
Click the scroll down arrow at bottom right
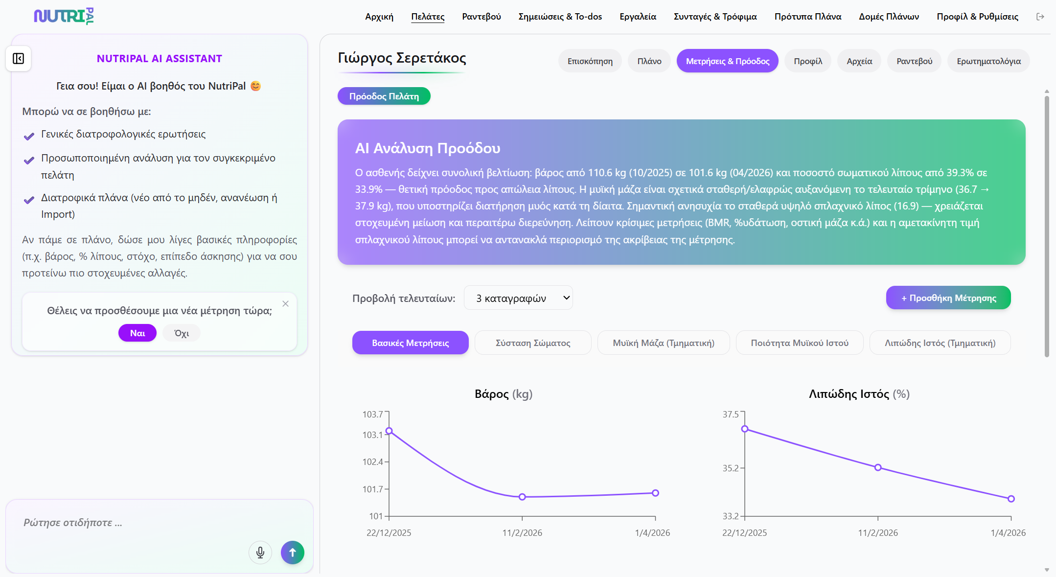(x=1047, y=570)
